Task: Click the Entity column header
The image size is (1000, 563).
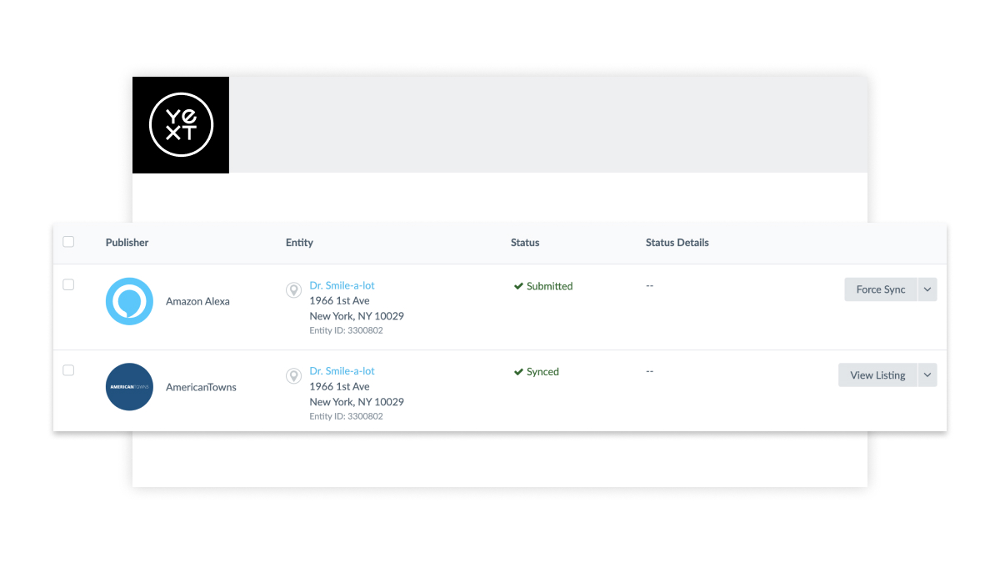Action: [299, 243]
